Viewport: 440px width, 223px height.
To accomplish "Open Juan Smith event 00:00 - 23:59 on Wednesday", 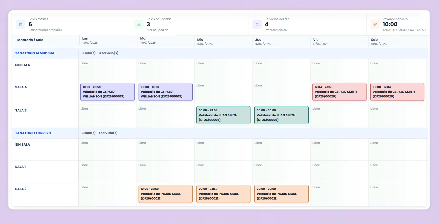I will point(223,115).
